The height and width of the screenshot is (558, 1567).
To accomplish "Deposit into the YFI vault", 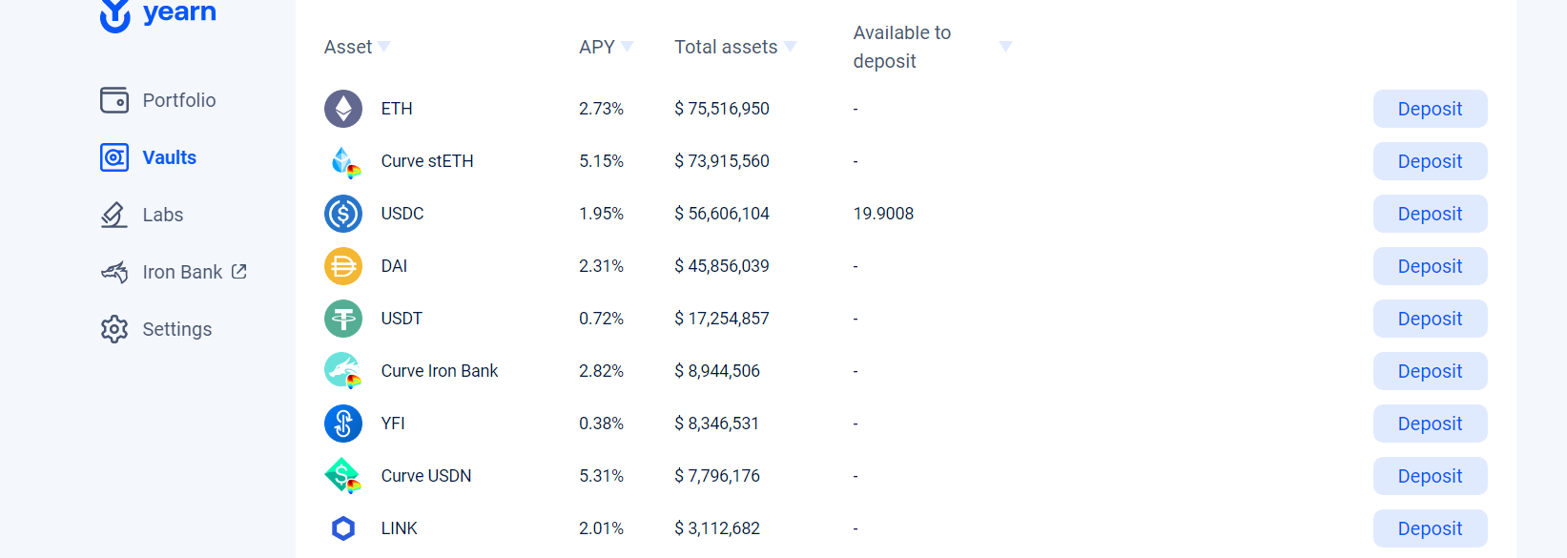I will pos(1431,424).
